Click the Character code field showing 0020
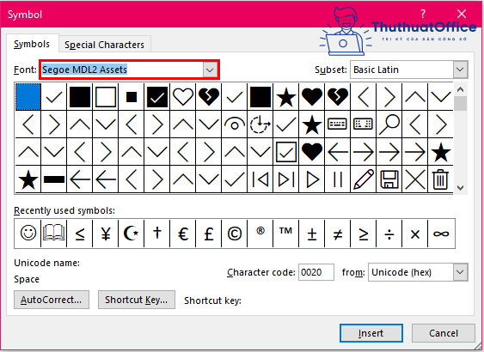Viewport: 484px width, 352px height. click(x=316, y=272)
